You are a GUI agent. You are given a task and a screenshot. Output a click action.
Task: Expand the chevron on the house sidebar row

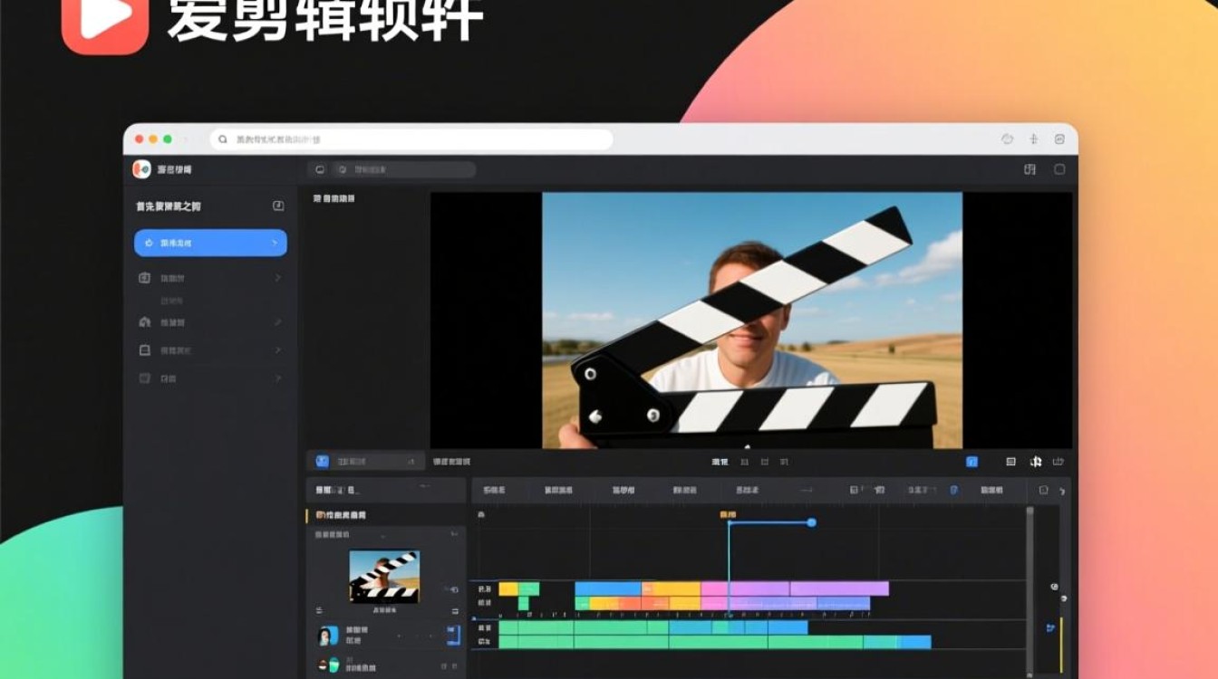[277, 322]
